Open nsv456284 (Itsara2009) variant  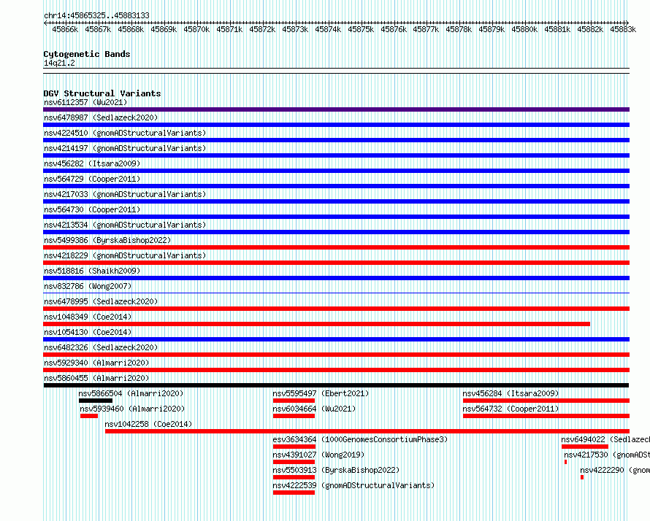coord(511,393)
